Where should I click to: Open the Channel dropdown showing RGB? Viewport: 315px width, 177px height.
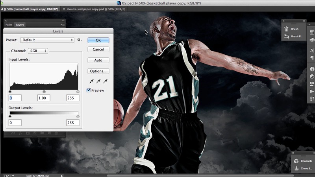pyautogui.click(x=38, y=51)
